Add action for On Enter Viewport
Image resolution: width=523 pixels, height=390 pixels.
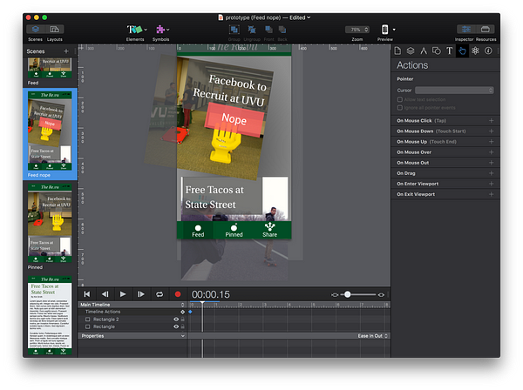(x=491, y=184)
